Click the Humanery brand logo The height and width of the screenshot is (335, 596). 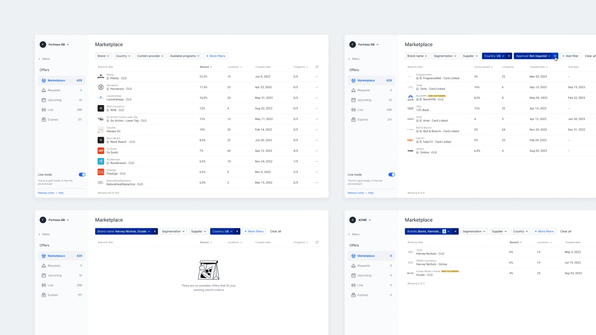(101, 87)
